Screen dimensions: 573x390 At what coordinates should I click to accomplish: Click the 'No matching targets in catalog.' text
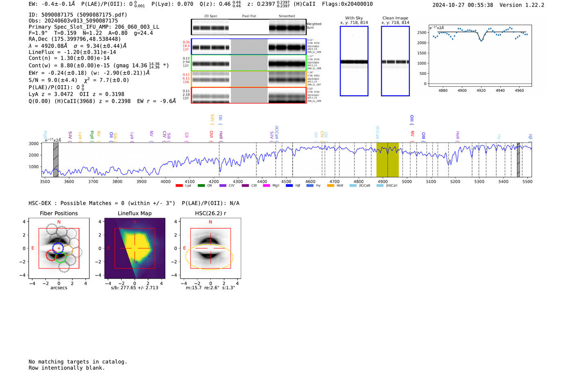(78, 362)
